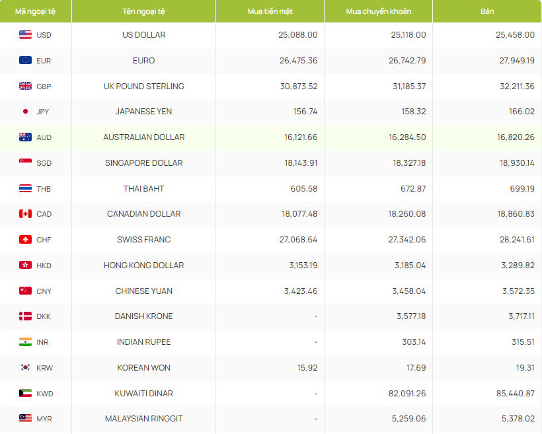
Task: Click the Canadian flag icon
Action: [x=26, y=214]
